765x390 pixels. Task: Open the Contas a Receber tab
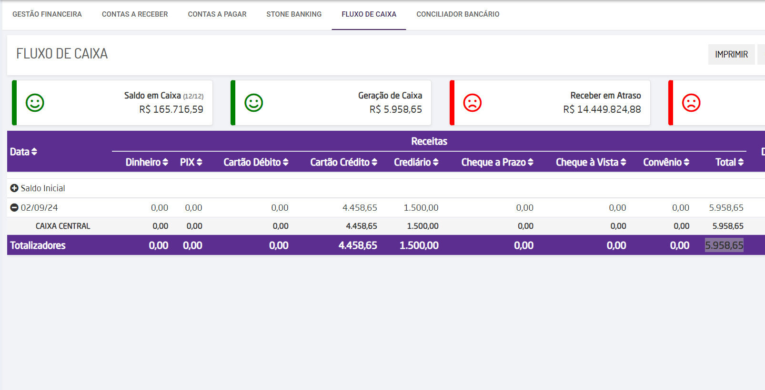tap(135, 14)
